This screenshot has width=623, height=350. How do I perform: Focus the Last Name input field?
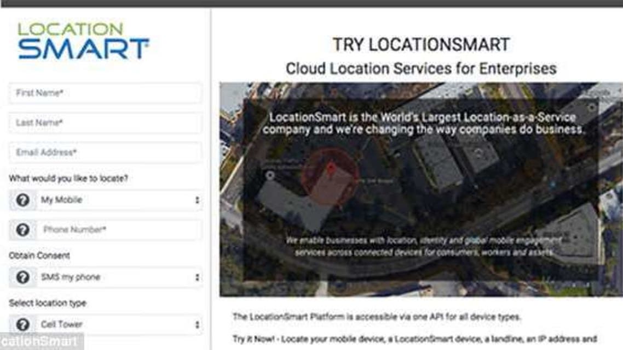click(x=105, y=123)
